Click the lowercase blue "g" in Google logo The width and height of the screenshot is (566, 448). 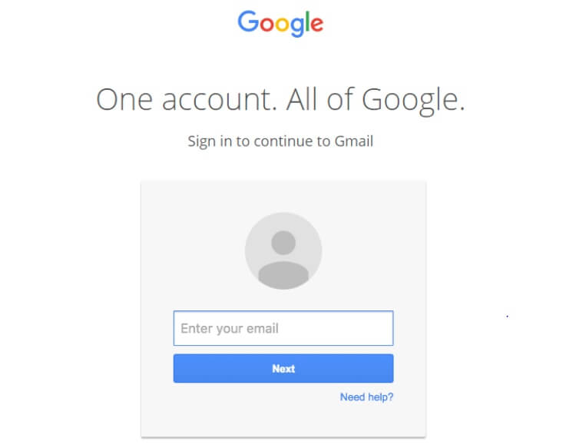pos(296,26)
